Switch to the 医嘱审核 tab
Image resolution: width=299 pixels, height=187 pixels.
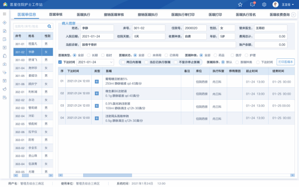56,14
